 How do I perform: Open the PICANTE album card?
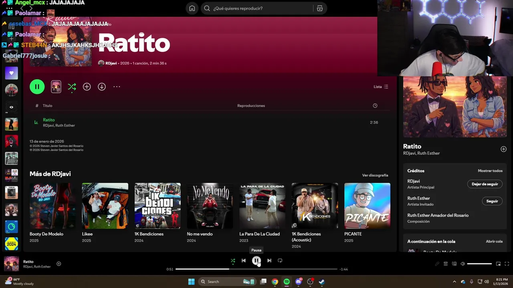click(367, 213)
